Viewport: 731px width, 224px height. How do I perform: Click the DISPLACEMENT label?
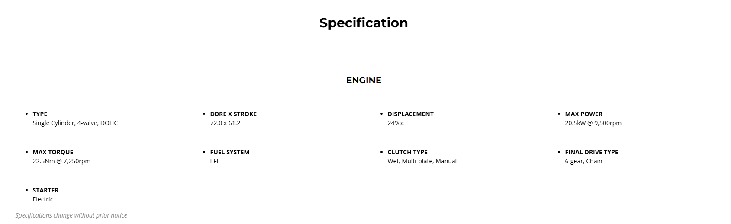point(410,114)
